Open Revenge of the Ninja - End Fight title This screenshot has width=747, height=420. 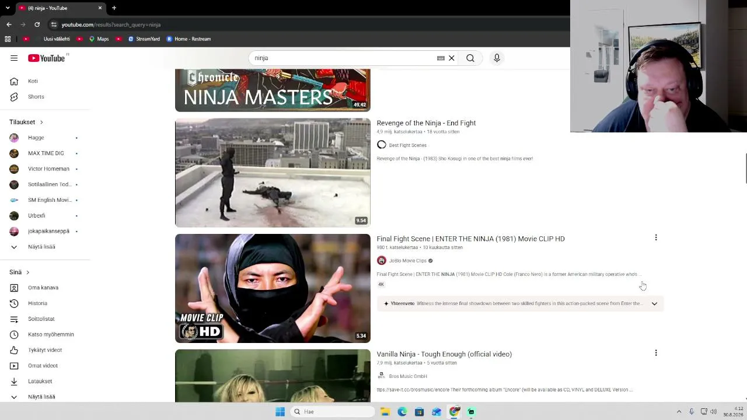tap(426, 123)
